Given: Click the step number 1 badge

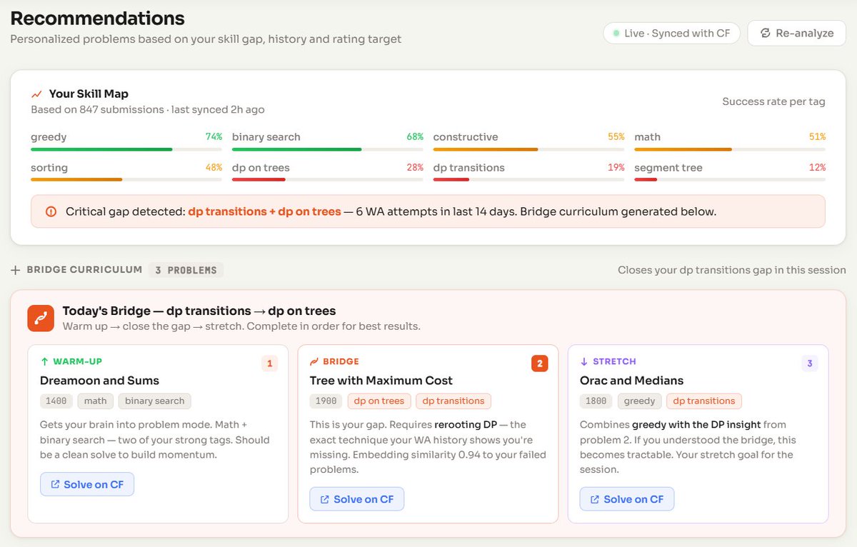Looking at the screenshot, I should (x=269, y=363).
